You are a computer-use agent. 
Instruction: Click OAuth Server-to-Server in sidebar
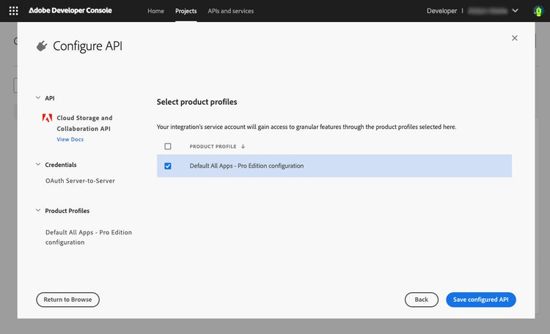[x=80, y=181]
